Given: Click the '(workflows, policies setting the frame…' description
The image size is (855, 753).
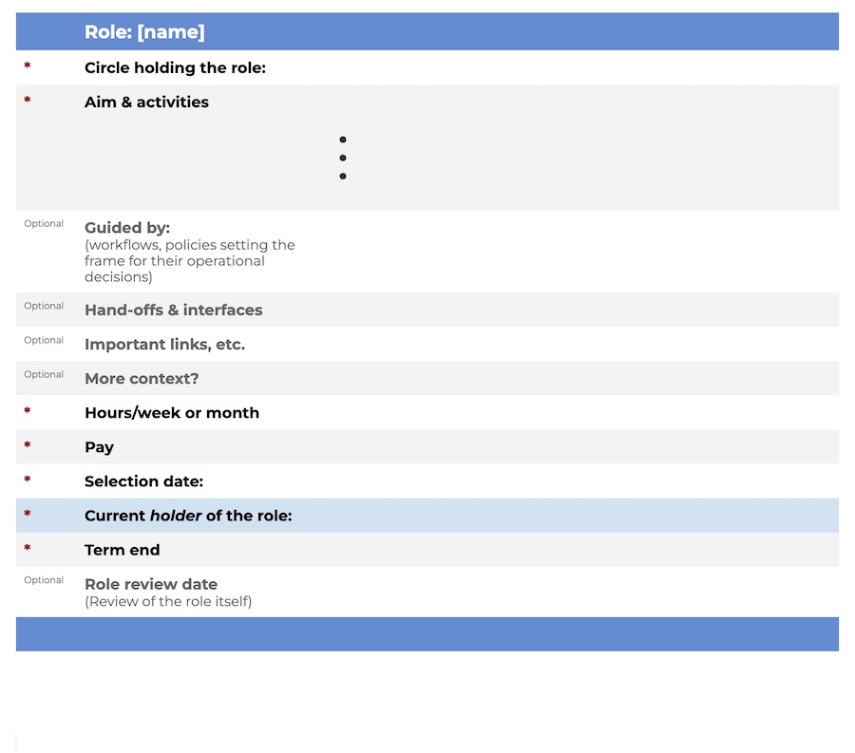Looking at the screenshot, I should [x=190, y=261].
